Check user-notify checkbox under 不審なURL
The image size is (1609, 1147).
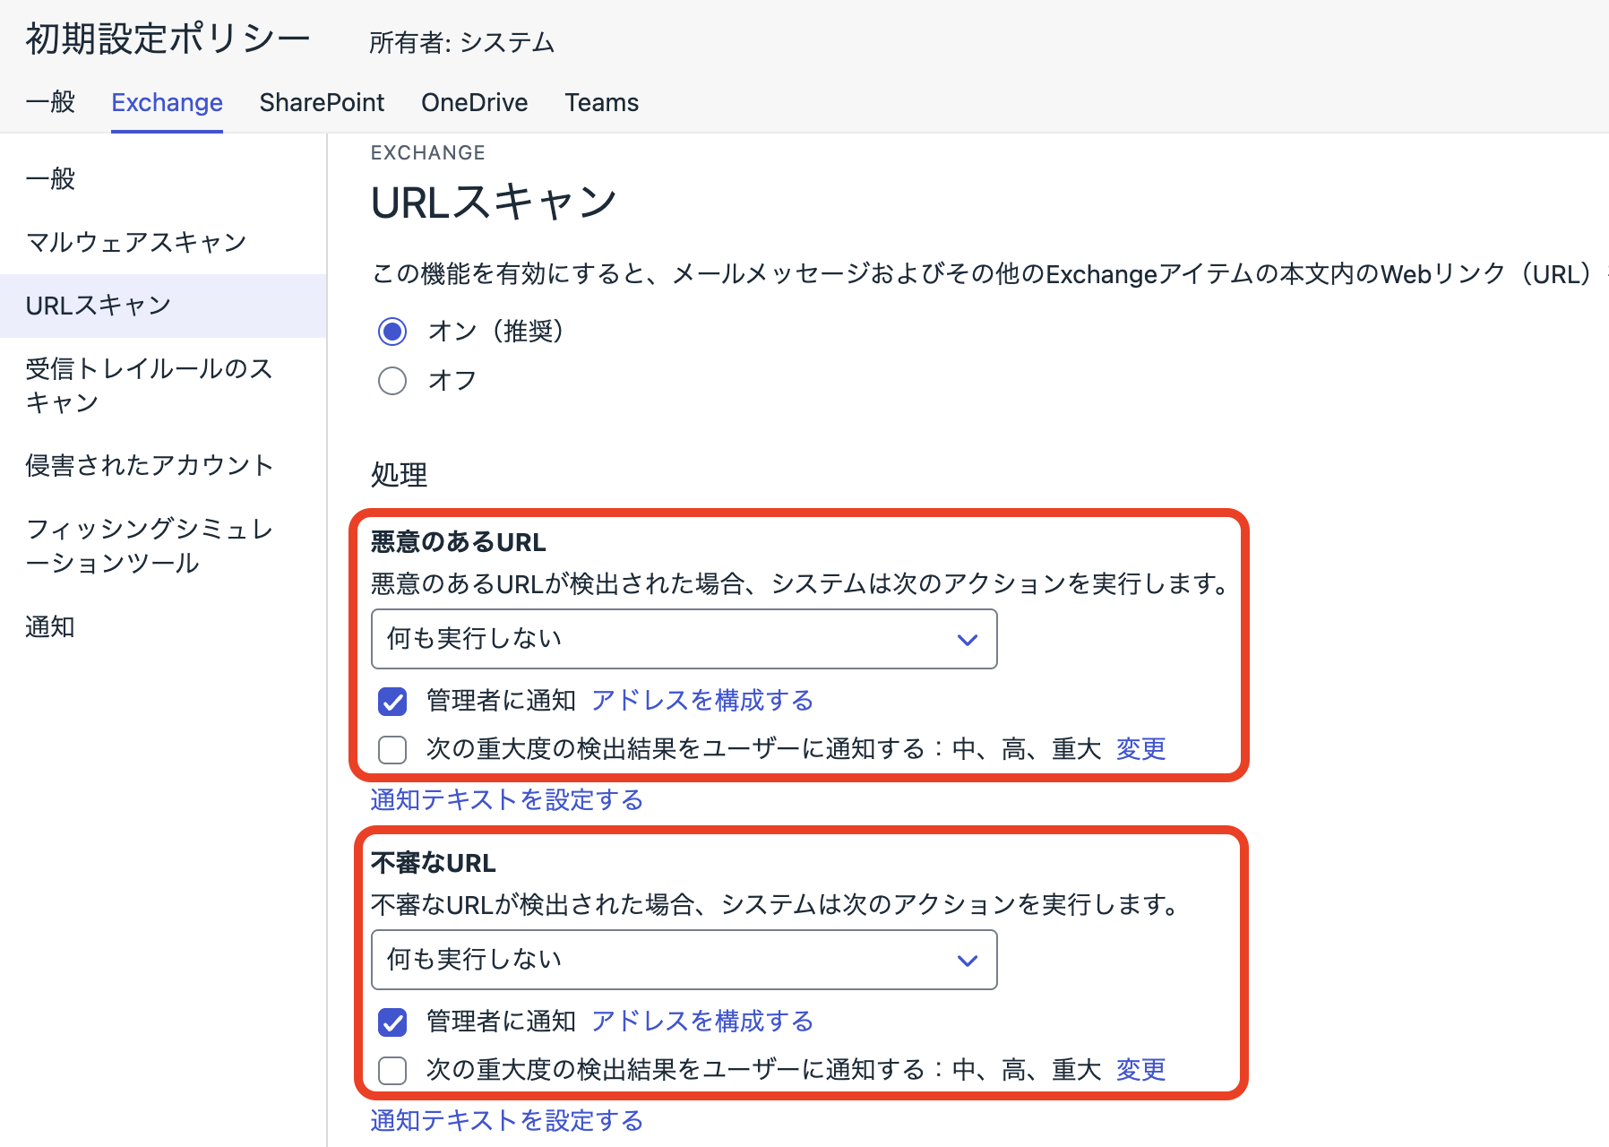tap(392, 1070)
